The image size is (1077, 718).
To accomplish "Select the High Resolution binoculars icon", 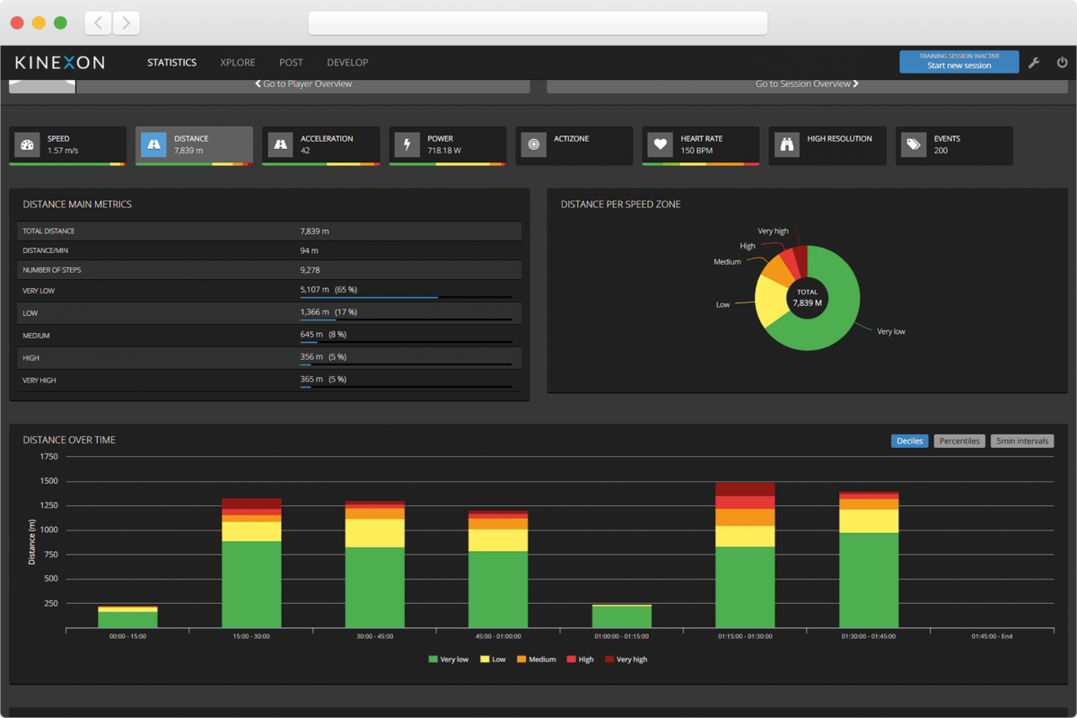I will pos(787,144).
